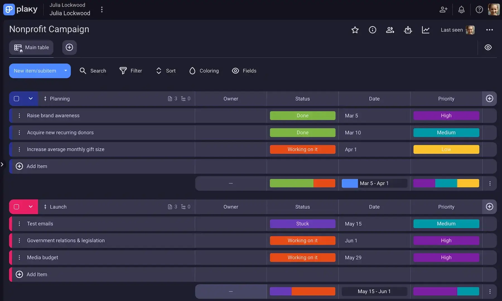The image size is (502, 301).
Task: Check the Launch group select-all checkbox
Action: (x=16, y=207)
